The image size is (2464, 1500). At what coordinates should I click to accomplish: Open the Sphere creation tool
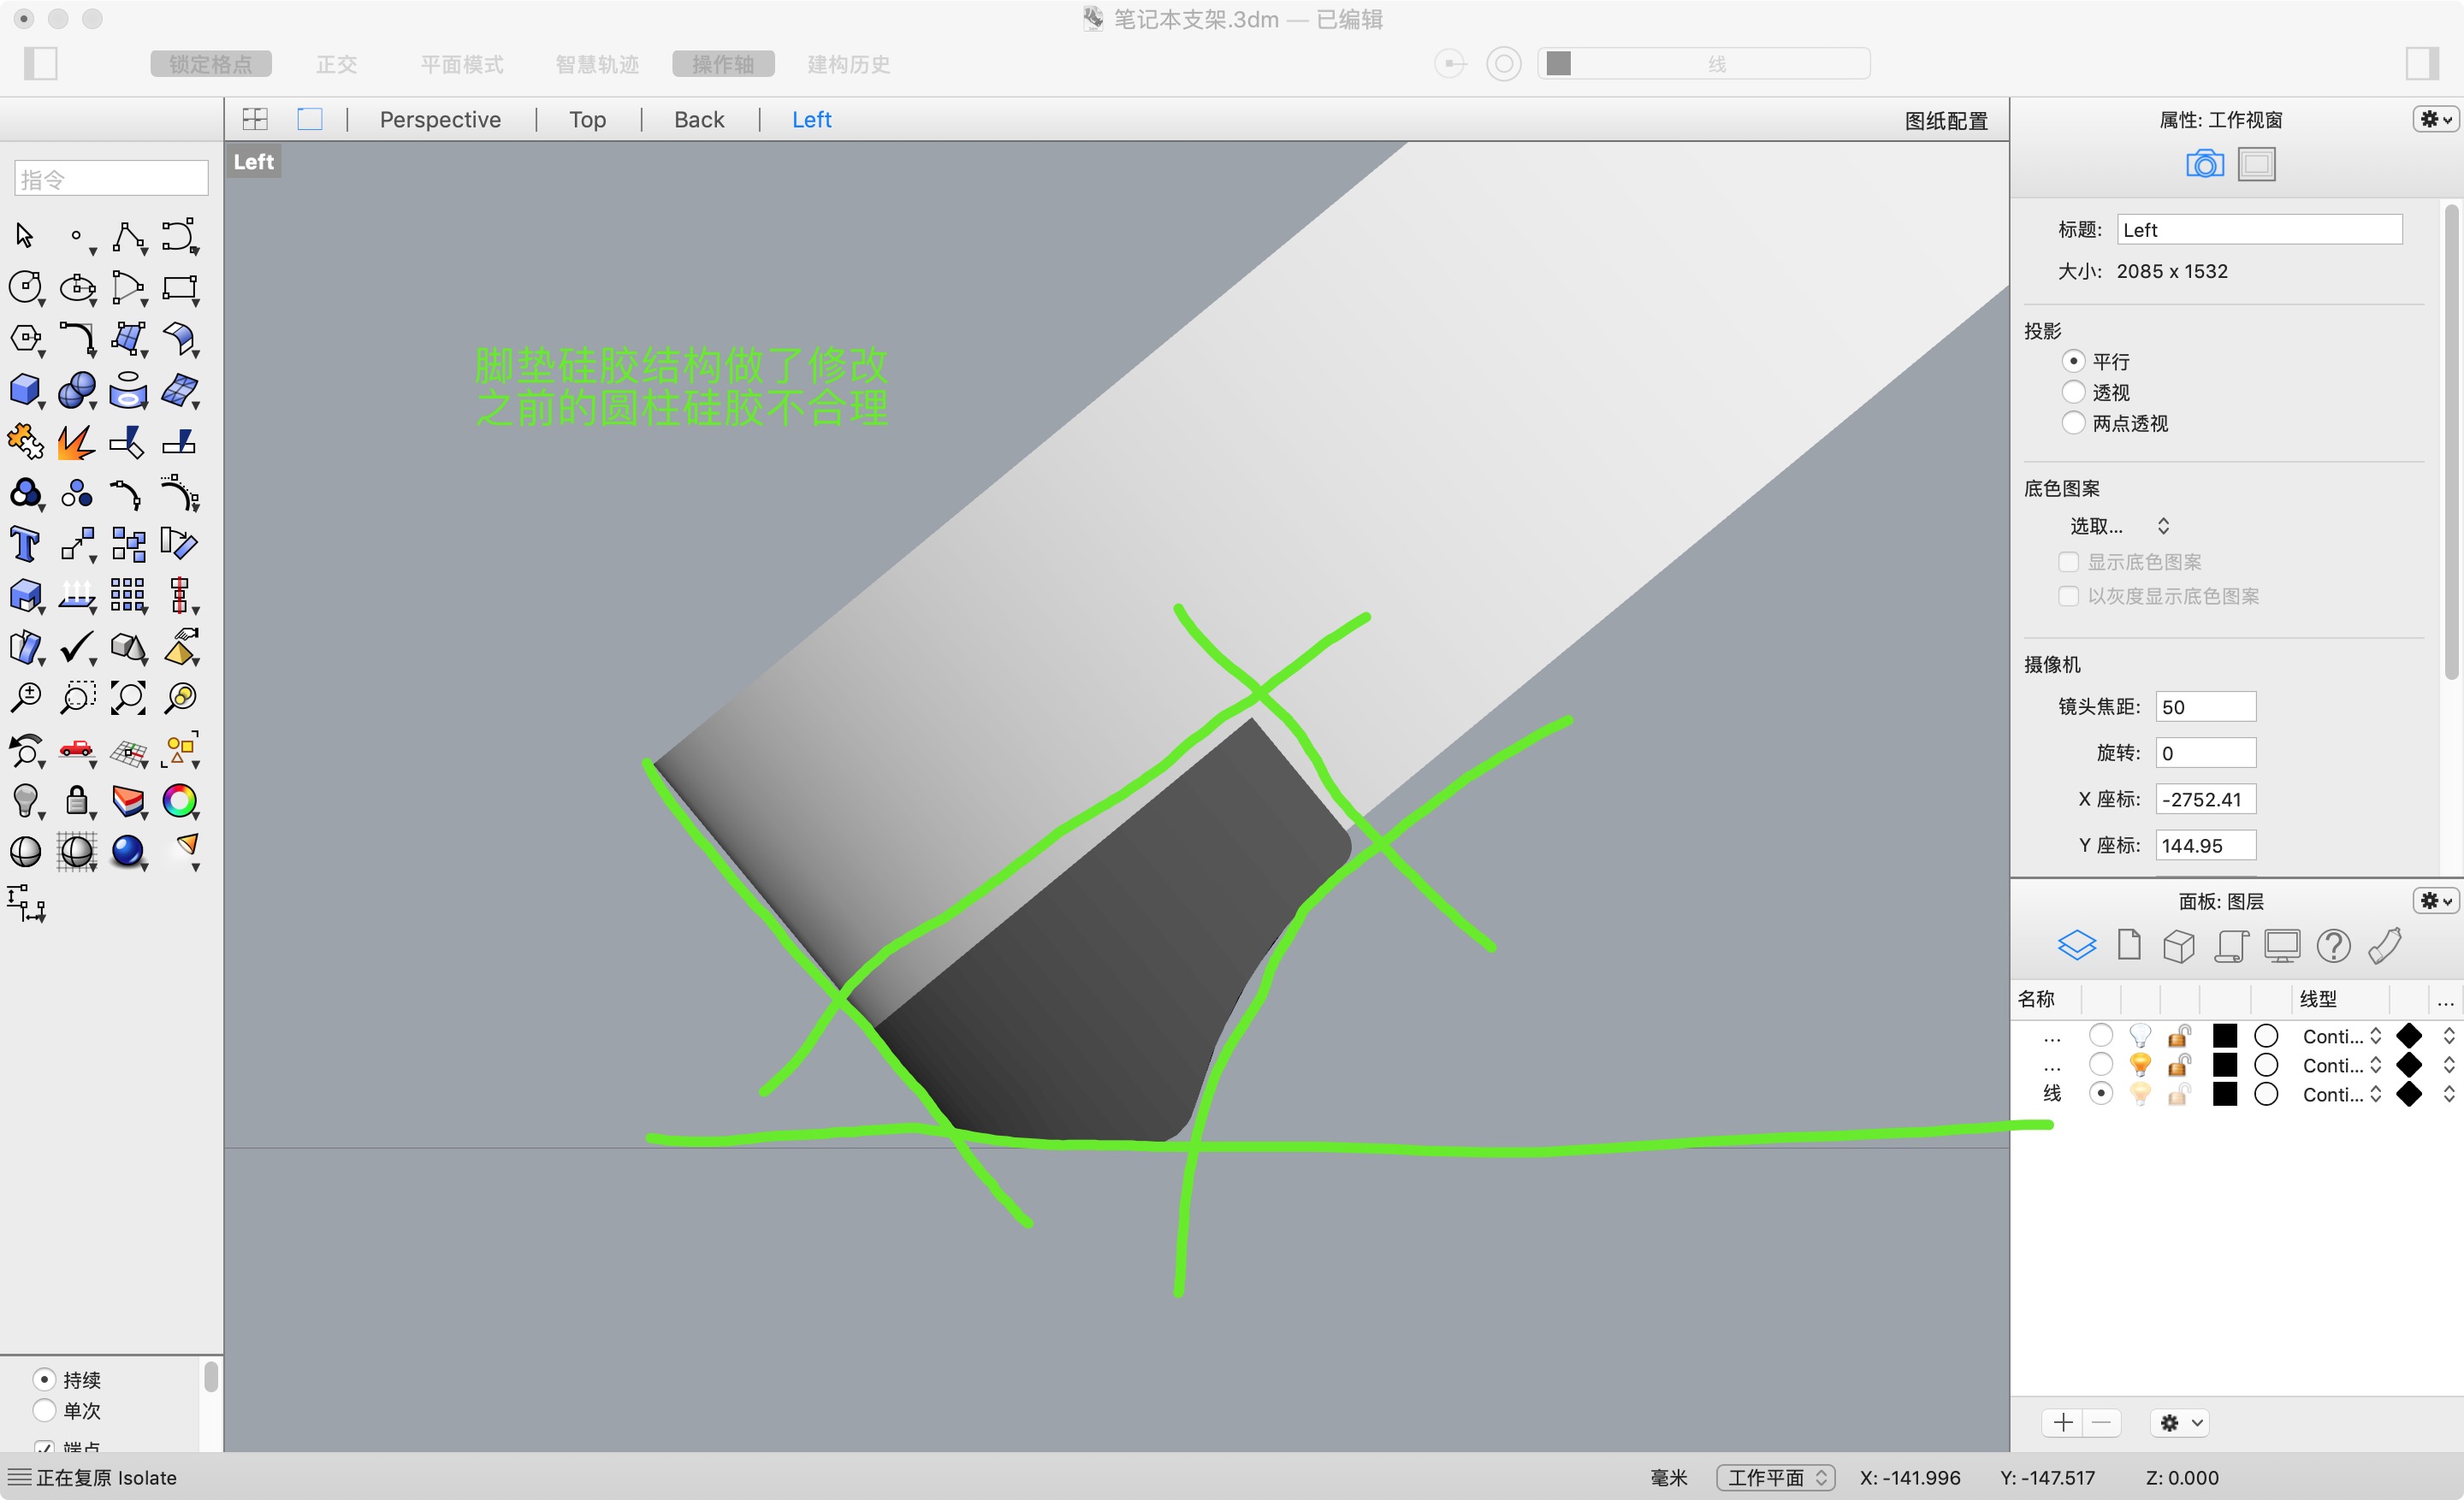tap(78, 390)
